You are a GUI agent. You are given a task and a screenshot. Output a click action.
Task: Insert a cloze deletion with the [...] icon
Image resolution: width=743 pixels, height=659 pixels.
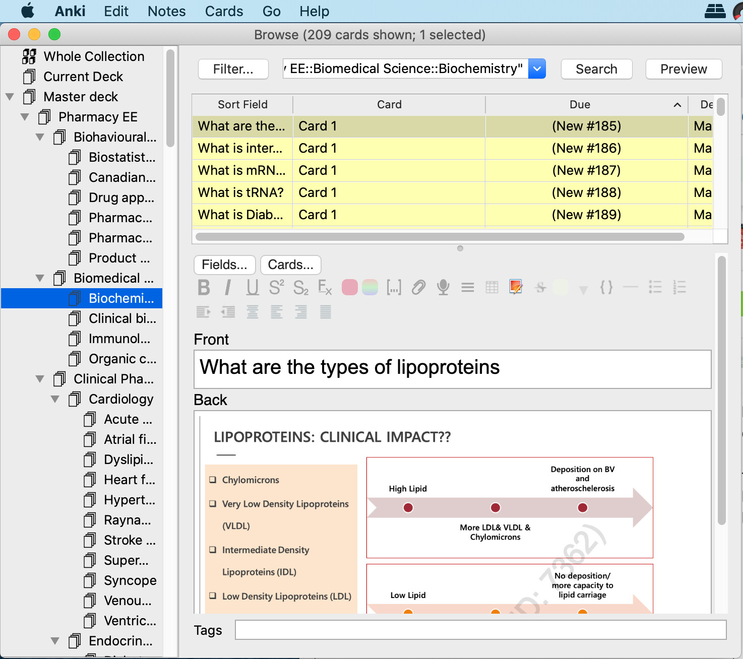(394, 288)
